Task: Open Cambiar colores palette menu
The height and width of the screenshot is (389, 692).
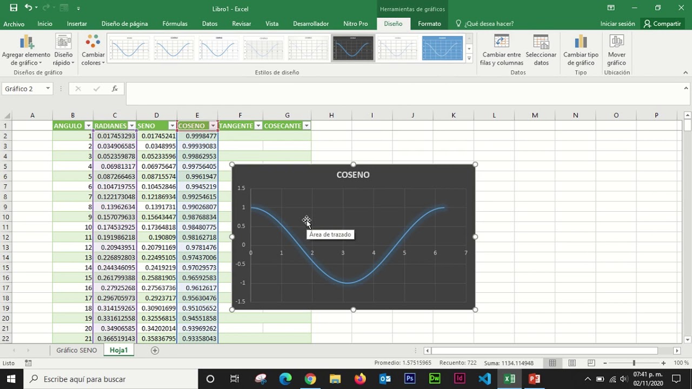Action: tap(93, 50)
